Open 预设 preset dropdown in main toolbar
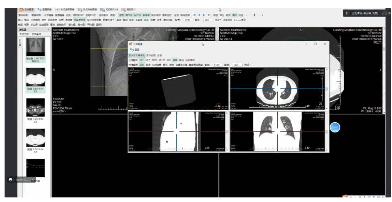This screenshot has height=202, width=392. (218, 20)
